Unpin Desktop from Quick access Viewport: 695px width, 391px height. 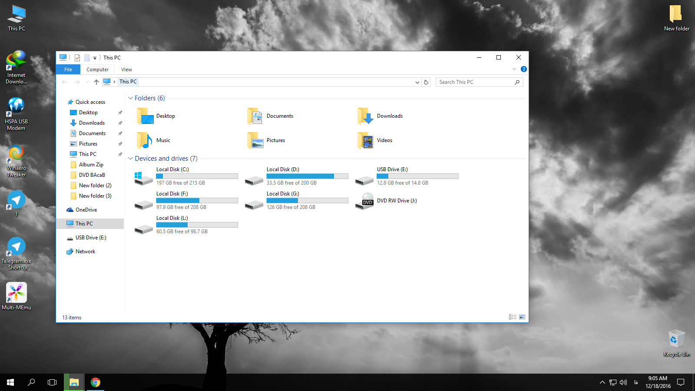pos(120,113)
